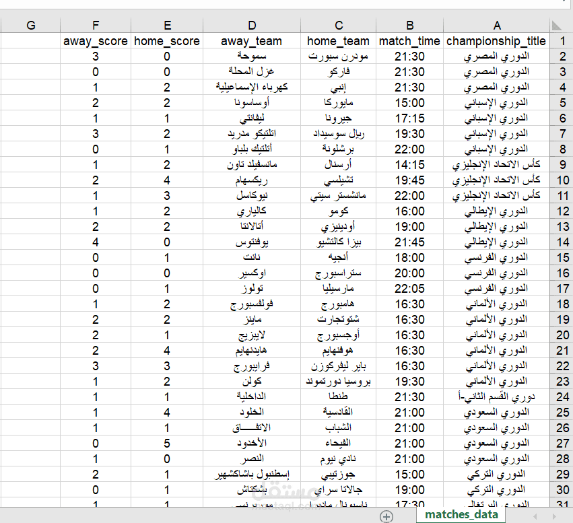Select the empty column G header
Viewport: 573px width, 523px height.
point(30,25)
